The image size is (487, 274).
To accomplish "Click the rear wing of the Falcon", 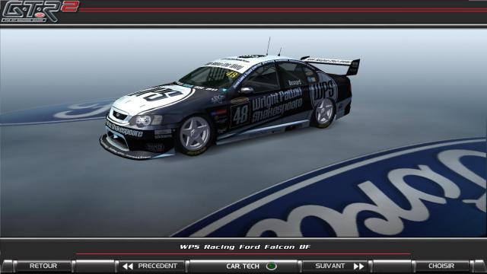I will pyautogui.click(x=331, y=63).
